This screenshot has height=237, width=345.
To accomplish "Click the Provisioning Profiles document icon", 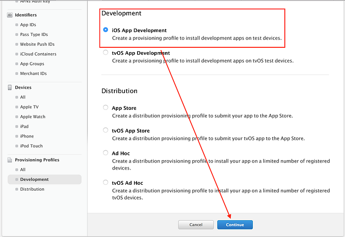I will [10, 160].
